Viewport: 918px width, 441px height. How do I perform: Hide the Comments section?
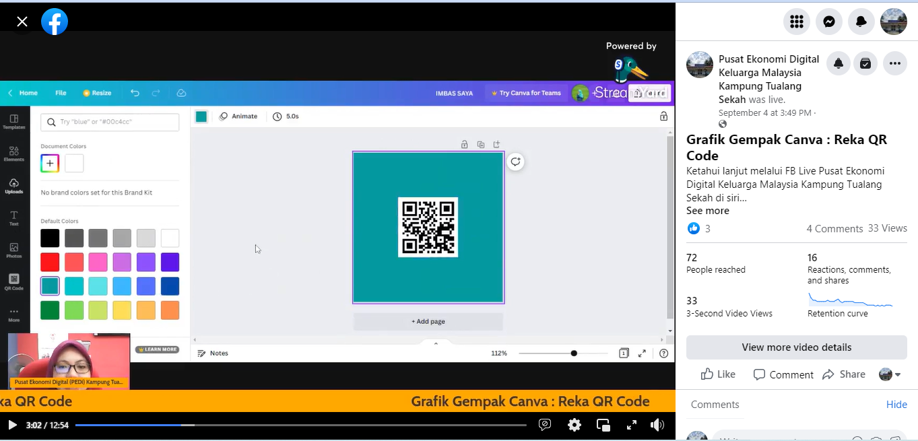coord(896,405)
